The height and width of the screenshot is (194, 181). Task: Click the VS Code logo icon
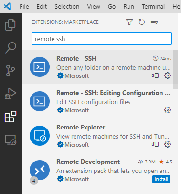coord(8,7)
